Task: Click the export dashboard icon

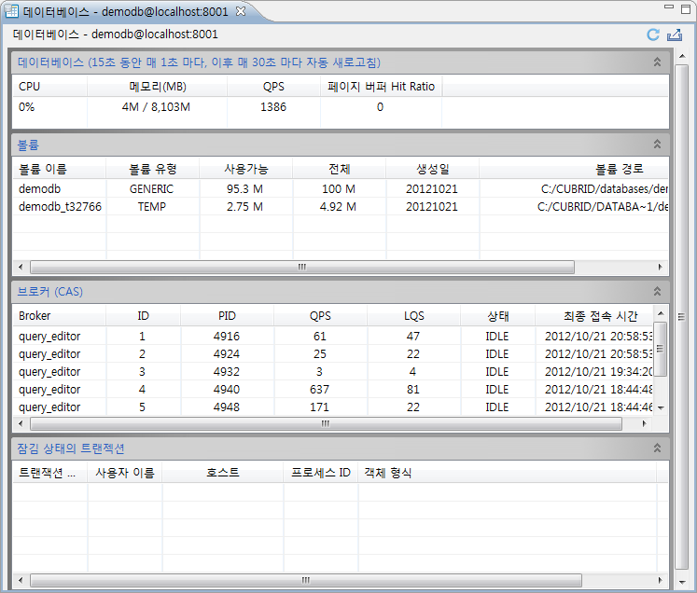Action: point(675,34)
